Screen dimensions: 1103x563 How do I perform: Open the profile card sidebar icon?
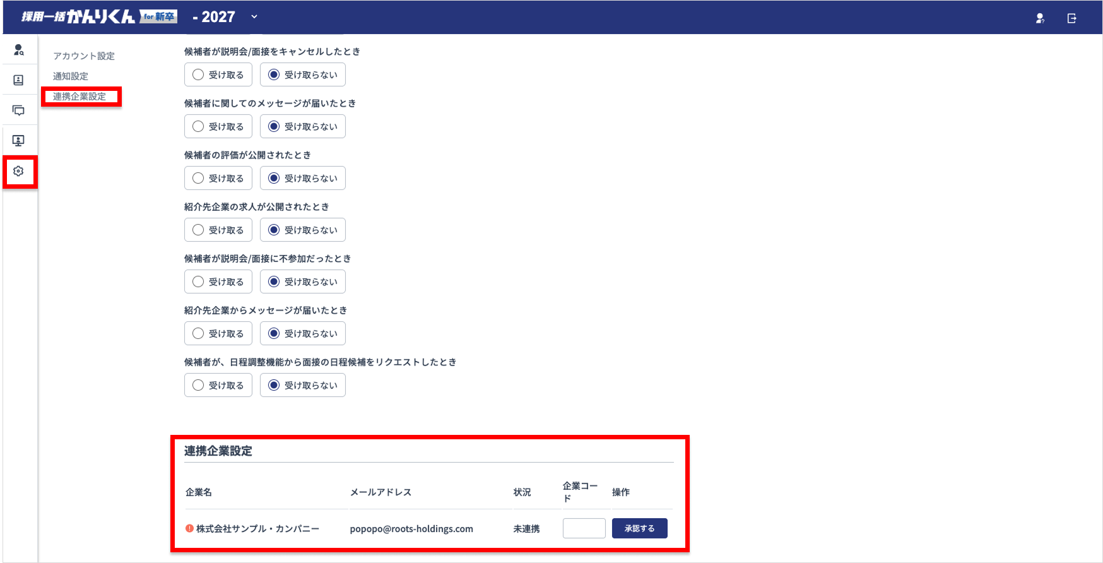pyautogui.click(x=19, y=80)
